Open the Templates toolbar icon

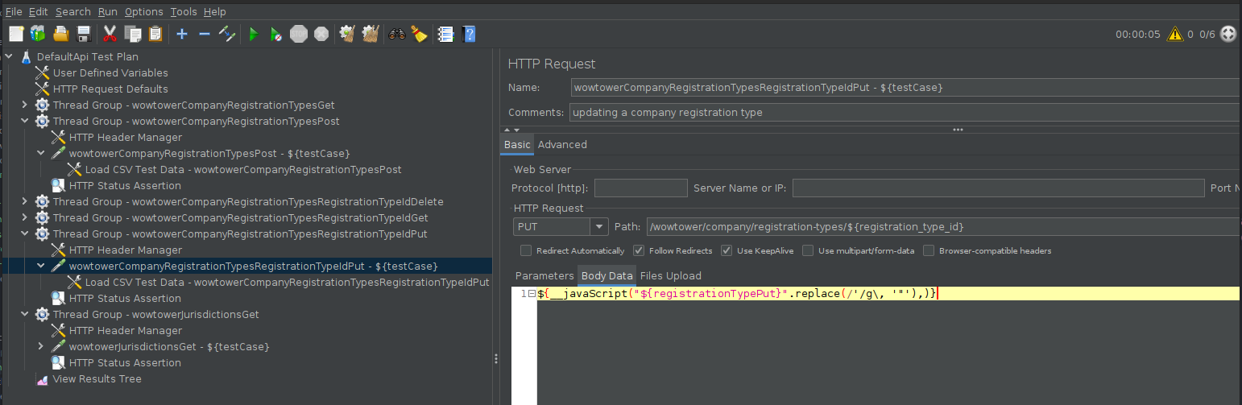coord(38,34)
